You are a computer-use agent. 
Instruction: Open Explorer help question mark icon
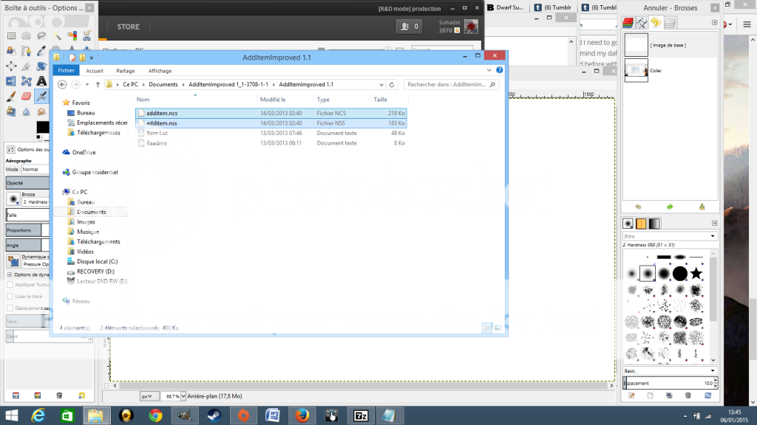(500, 71)
